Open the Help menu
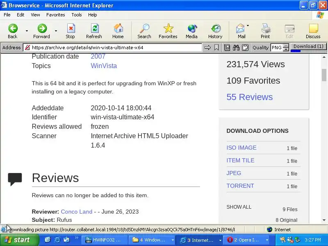The width and height of the screenshot is (328, 246). tap(93, 15)
